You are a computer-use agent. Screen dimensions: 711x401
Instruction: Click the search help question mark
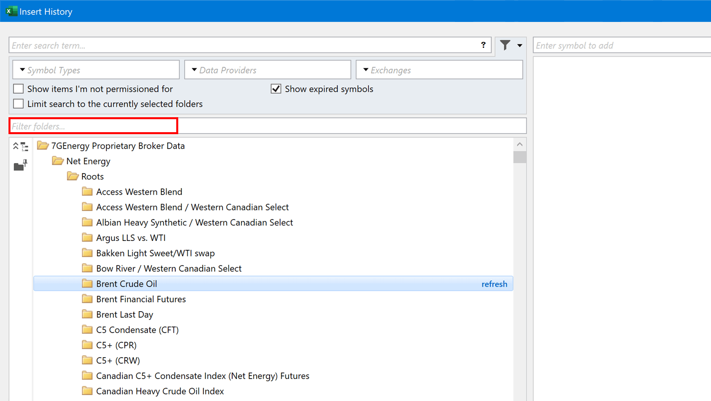click(483, 45)
